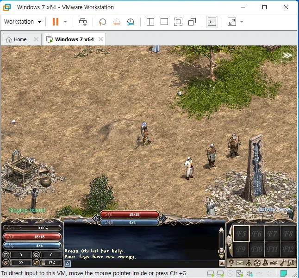Image resolution: width=299 pixels, height=278 pixels.
Task: Click the double-arrow expand icon on game view
Action: (x=287, y=56)
